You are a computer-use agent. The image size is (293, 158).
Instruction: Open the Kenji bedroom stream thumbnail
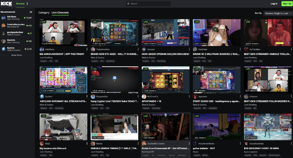coord(63,127)
